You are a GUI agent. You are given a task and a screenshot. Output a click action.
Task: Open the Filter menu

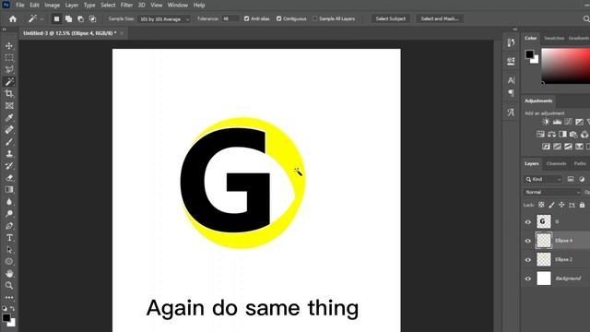point(126,6)
